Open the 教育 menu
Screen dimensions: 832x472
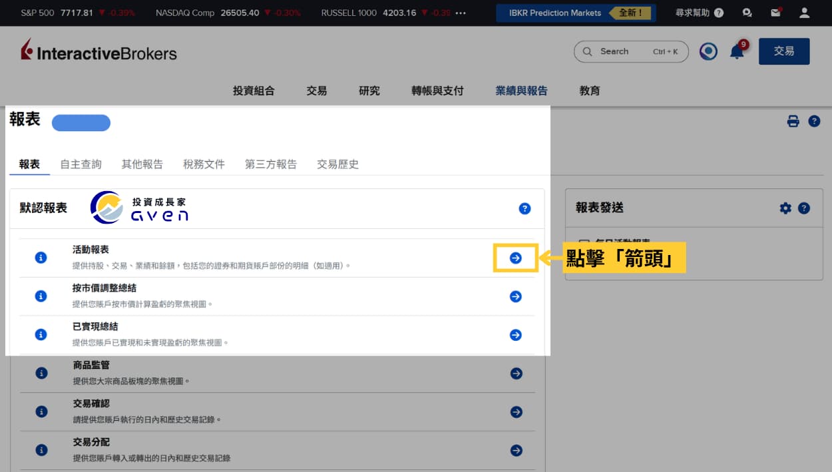(590, 91)
